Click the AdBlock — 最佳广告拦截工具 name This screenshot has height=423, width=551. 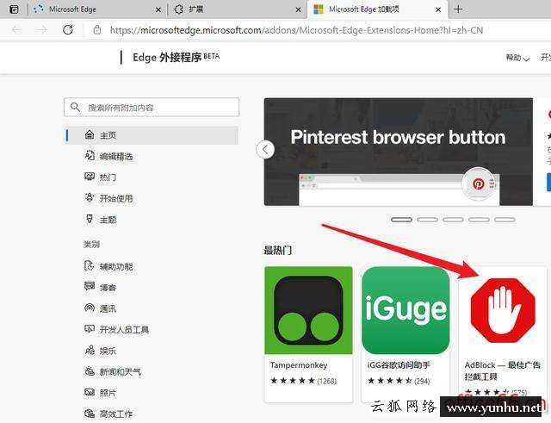pos(503,370)
